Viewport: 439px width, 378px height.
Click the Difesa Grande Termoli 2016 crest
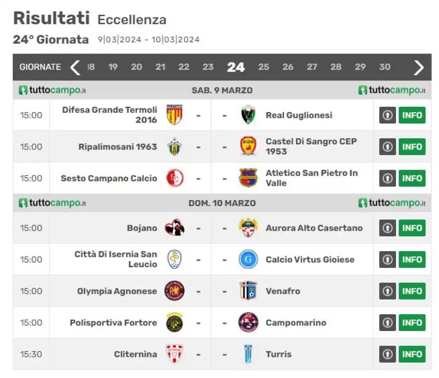[x=175, y=115]
